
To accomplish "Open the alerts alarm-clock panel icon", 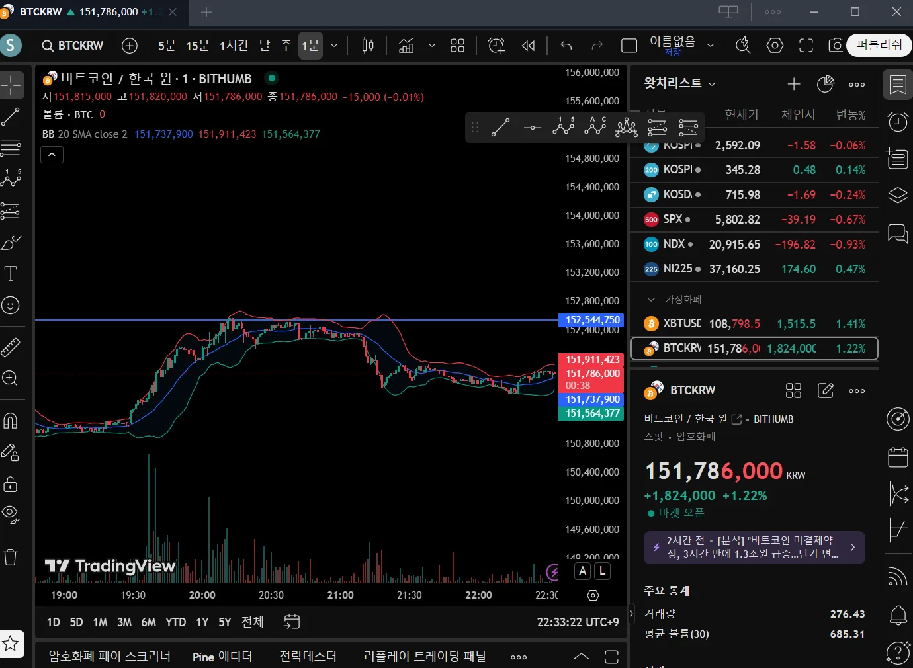I will [898, 121].
